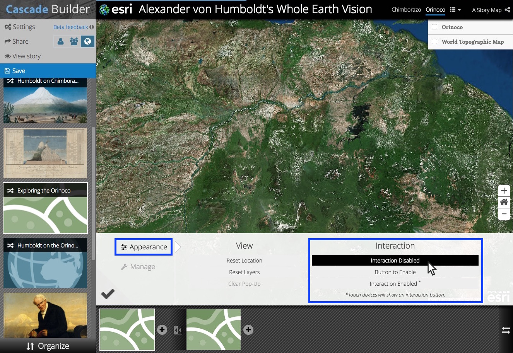Click the Cascade Builder title
This screenshot has height=353, width=513.
click(x=48, y=9)
